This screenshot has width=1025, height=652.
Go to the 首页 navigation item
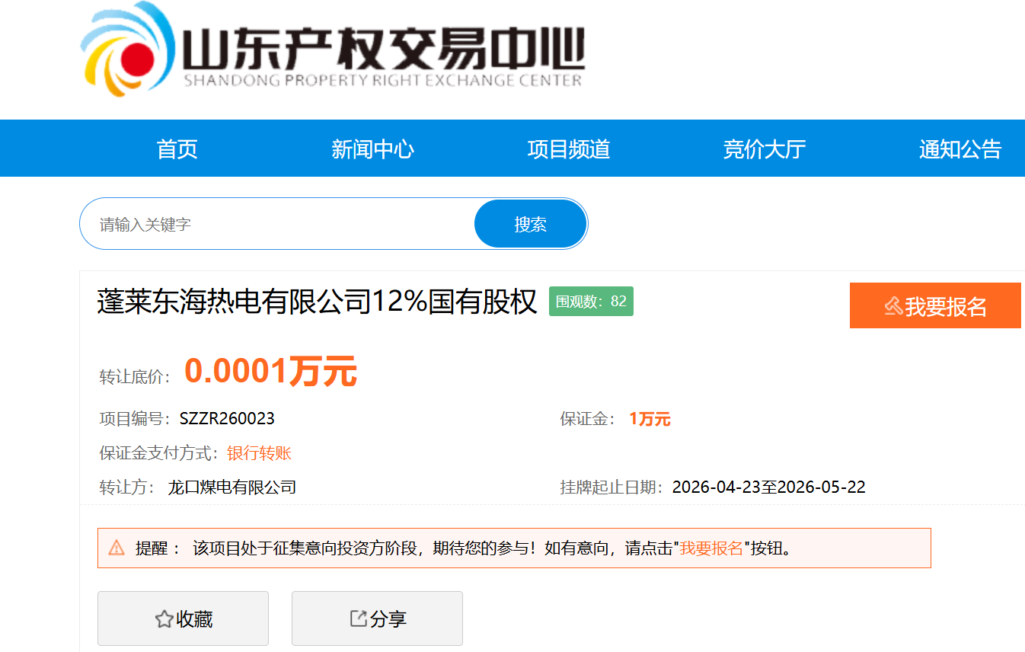177,149
